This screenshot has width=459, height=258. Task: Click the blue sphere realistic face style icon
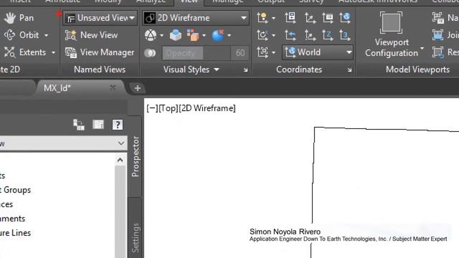[x=218, y=35]
